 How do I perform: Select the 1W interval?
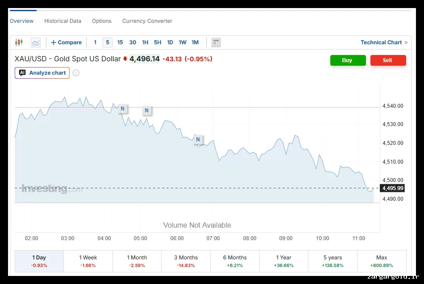[x=183, y=42]
